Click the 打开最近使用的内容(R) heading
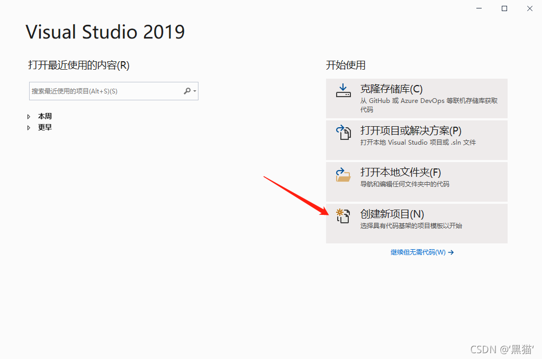Viewport: 542px width, 359px height. (79, 65)
